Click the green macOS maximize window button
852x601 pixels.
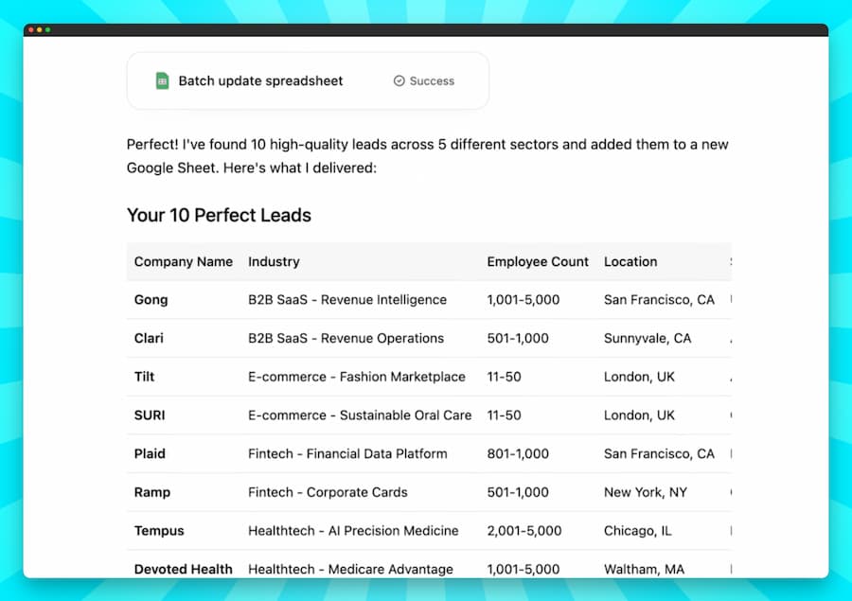click(x=47, y=30)
